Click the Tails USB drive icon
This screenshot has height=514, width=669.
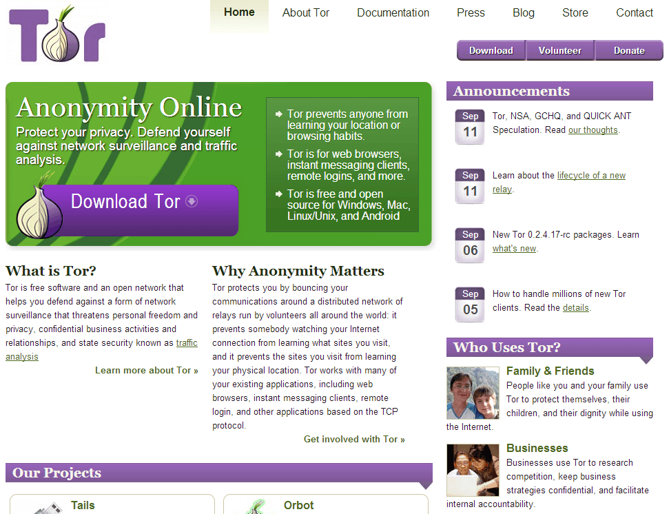(48, 508)
